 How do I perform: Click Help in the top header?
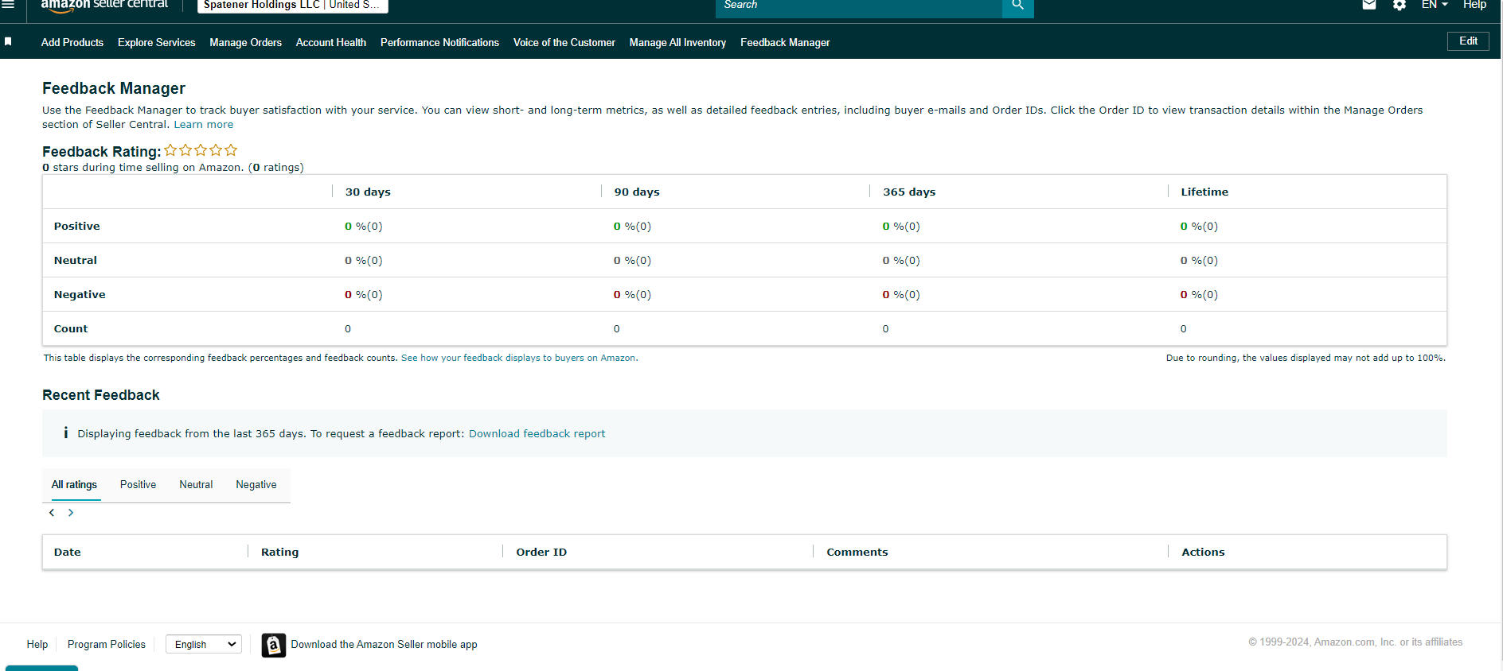tap(1474, 5)
